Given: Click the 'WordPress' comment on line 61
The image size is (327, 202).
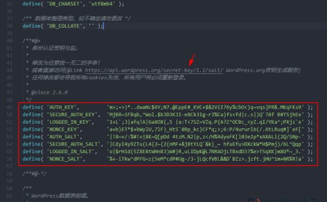Looking at the screenshot, I should [60, 196].
